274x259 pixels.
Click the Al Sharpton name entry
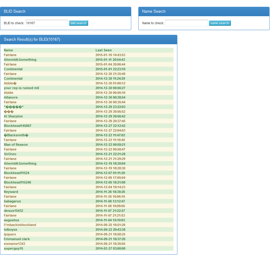point(13,116)
